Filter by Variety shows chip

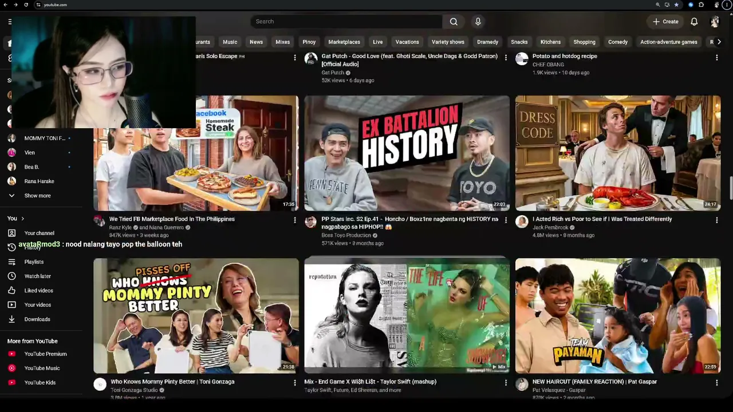[x=448, y=42]
